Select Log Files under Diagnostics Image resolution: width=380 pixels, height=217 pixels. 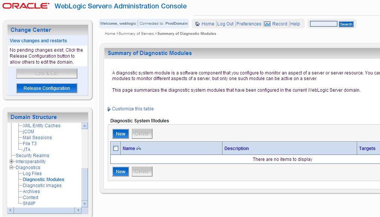pos(32,174)
